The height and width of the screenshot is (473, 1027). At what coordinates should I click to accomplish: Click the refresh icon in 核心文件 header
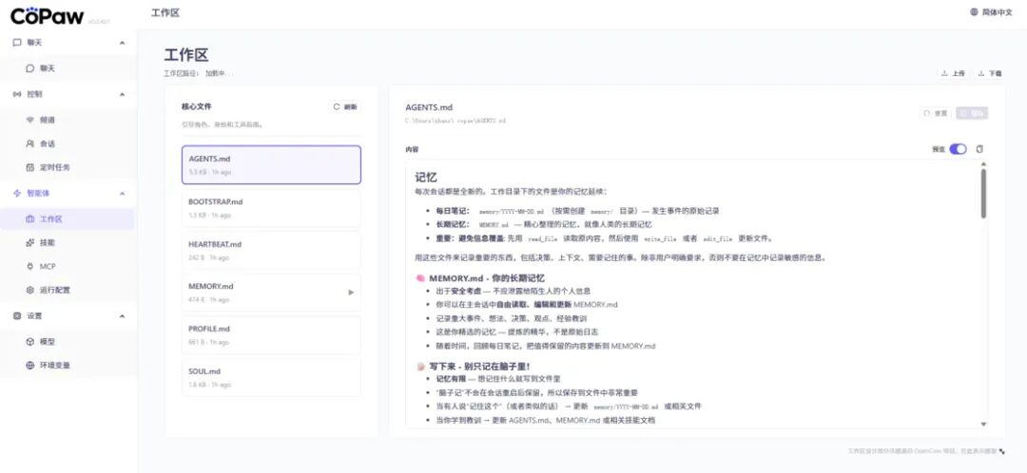[x=337, y=106]
